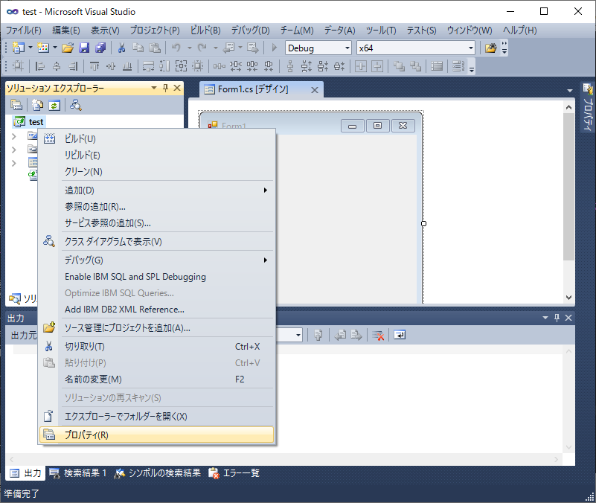Image resolution: width=596 pixels, height=503 pixels.
Task: Click the Form1 right-edge resize handle
Action: 424,223
